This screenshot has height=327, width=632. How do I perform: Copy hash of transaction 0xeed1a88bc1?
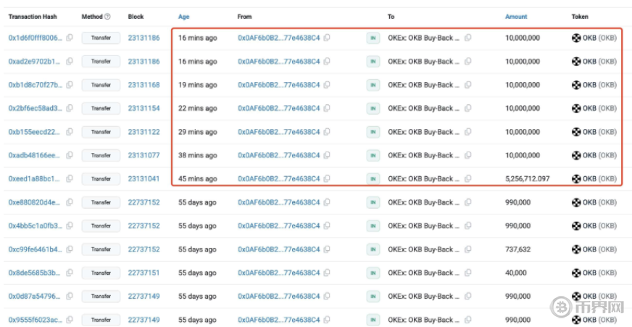click(70, 179)
